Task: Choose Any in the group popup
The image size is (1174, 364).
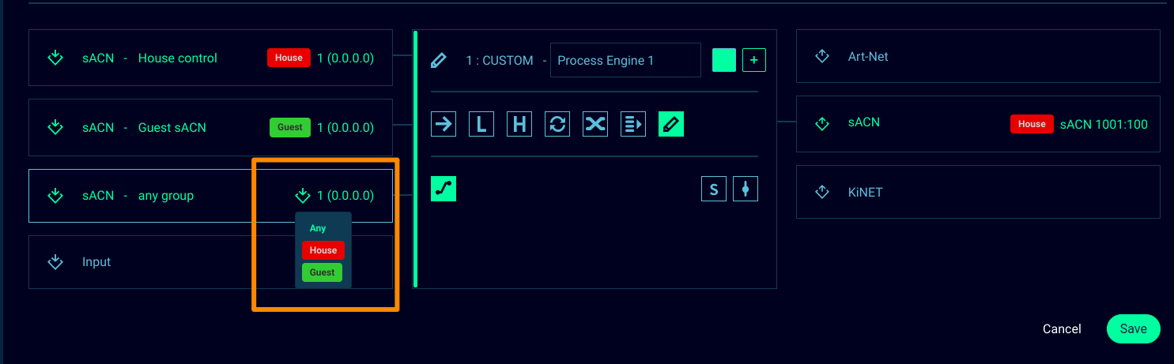Action: tap(318, 228)
